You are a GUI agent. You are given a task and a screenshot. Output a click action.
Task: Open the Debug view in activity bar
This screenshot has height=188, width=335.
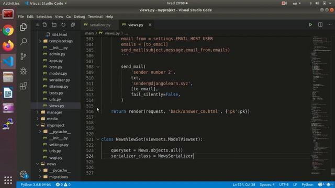[23, 71]
